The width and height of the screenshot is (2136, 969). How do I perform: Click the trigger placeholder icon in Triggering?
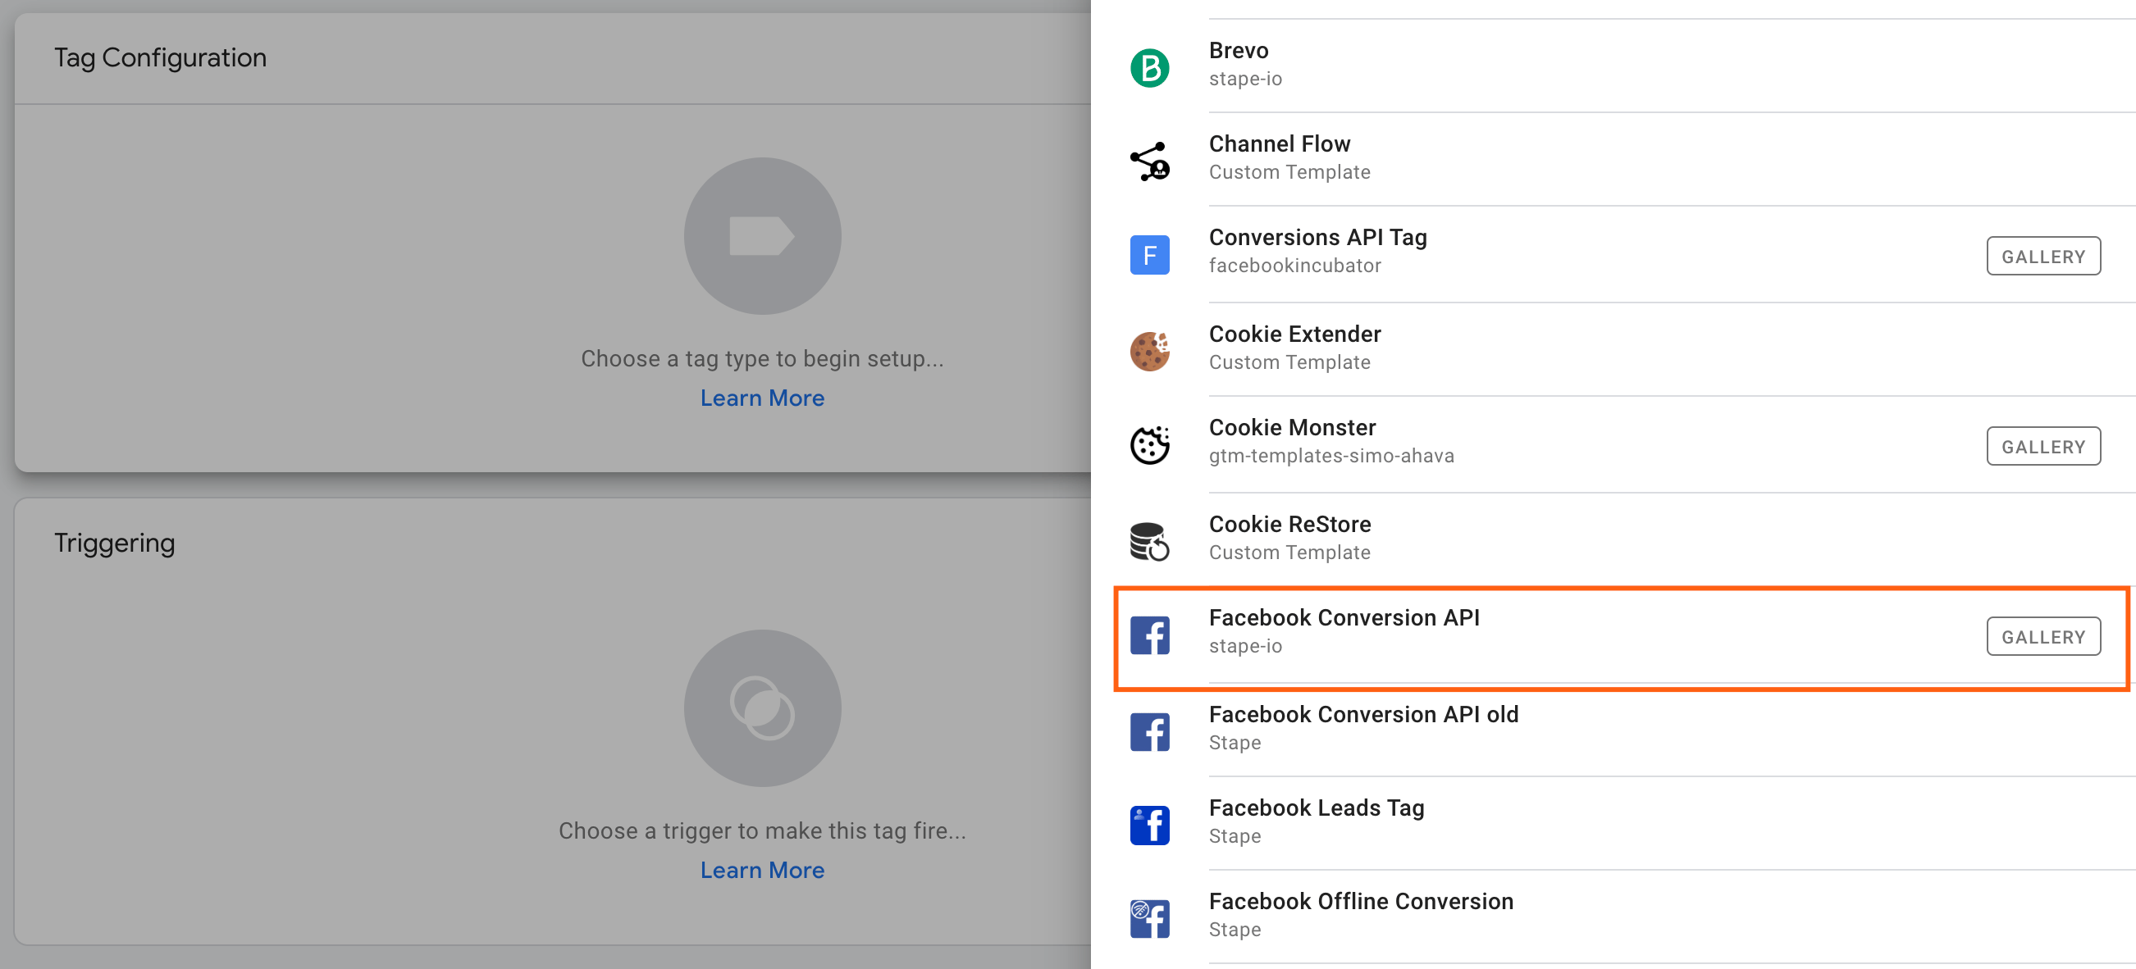coord(762,707)
